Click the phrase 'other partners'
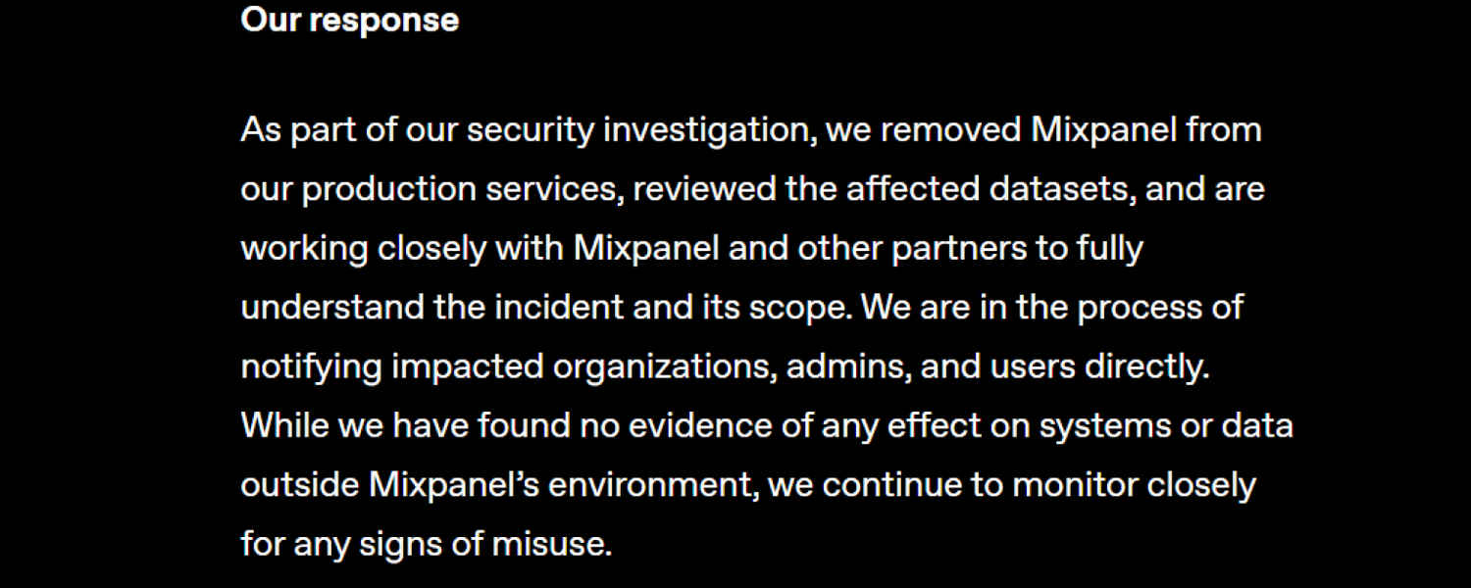Screen dimensions: 1471x588 coord(912,249)
